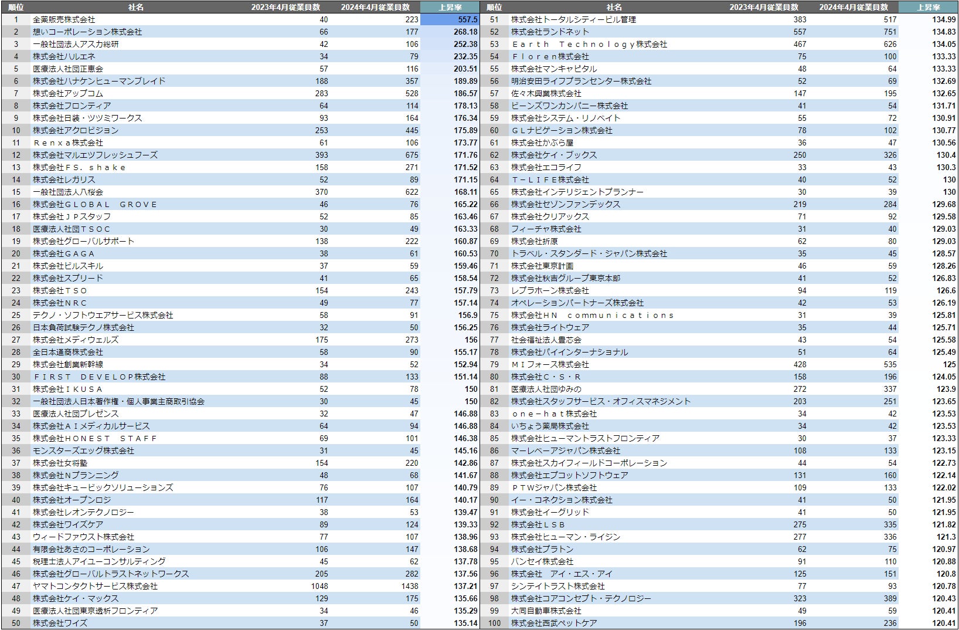This screenshot has height=630, width=959.
Task: Click the 株式会社メディウェルズ entry
Action: tap(76, 340)
